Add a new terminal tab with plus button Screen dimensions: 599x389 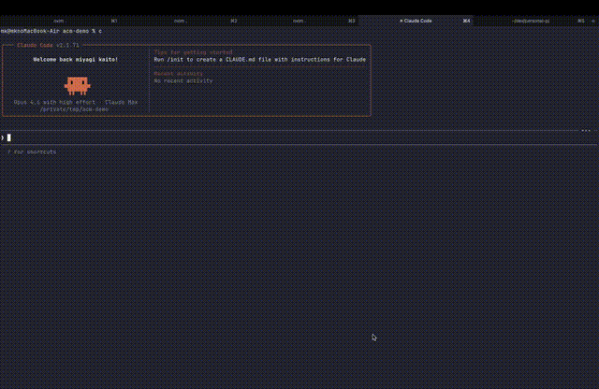coord(592,21)
